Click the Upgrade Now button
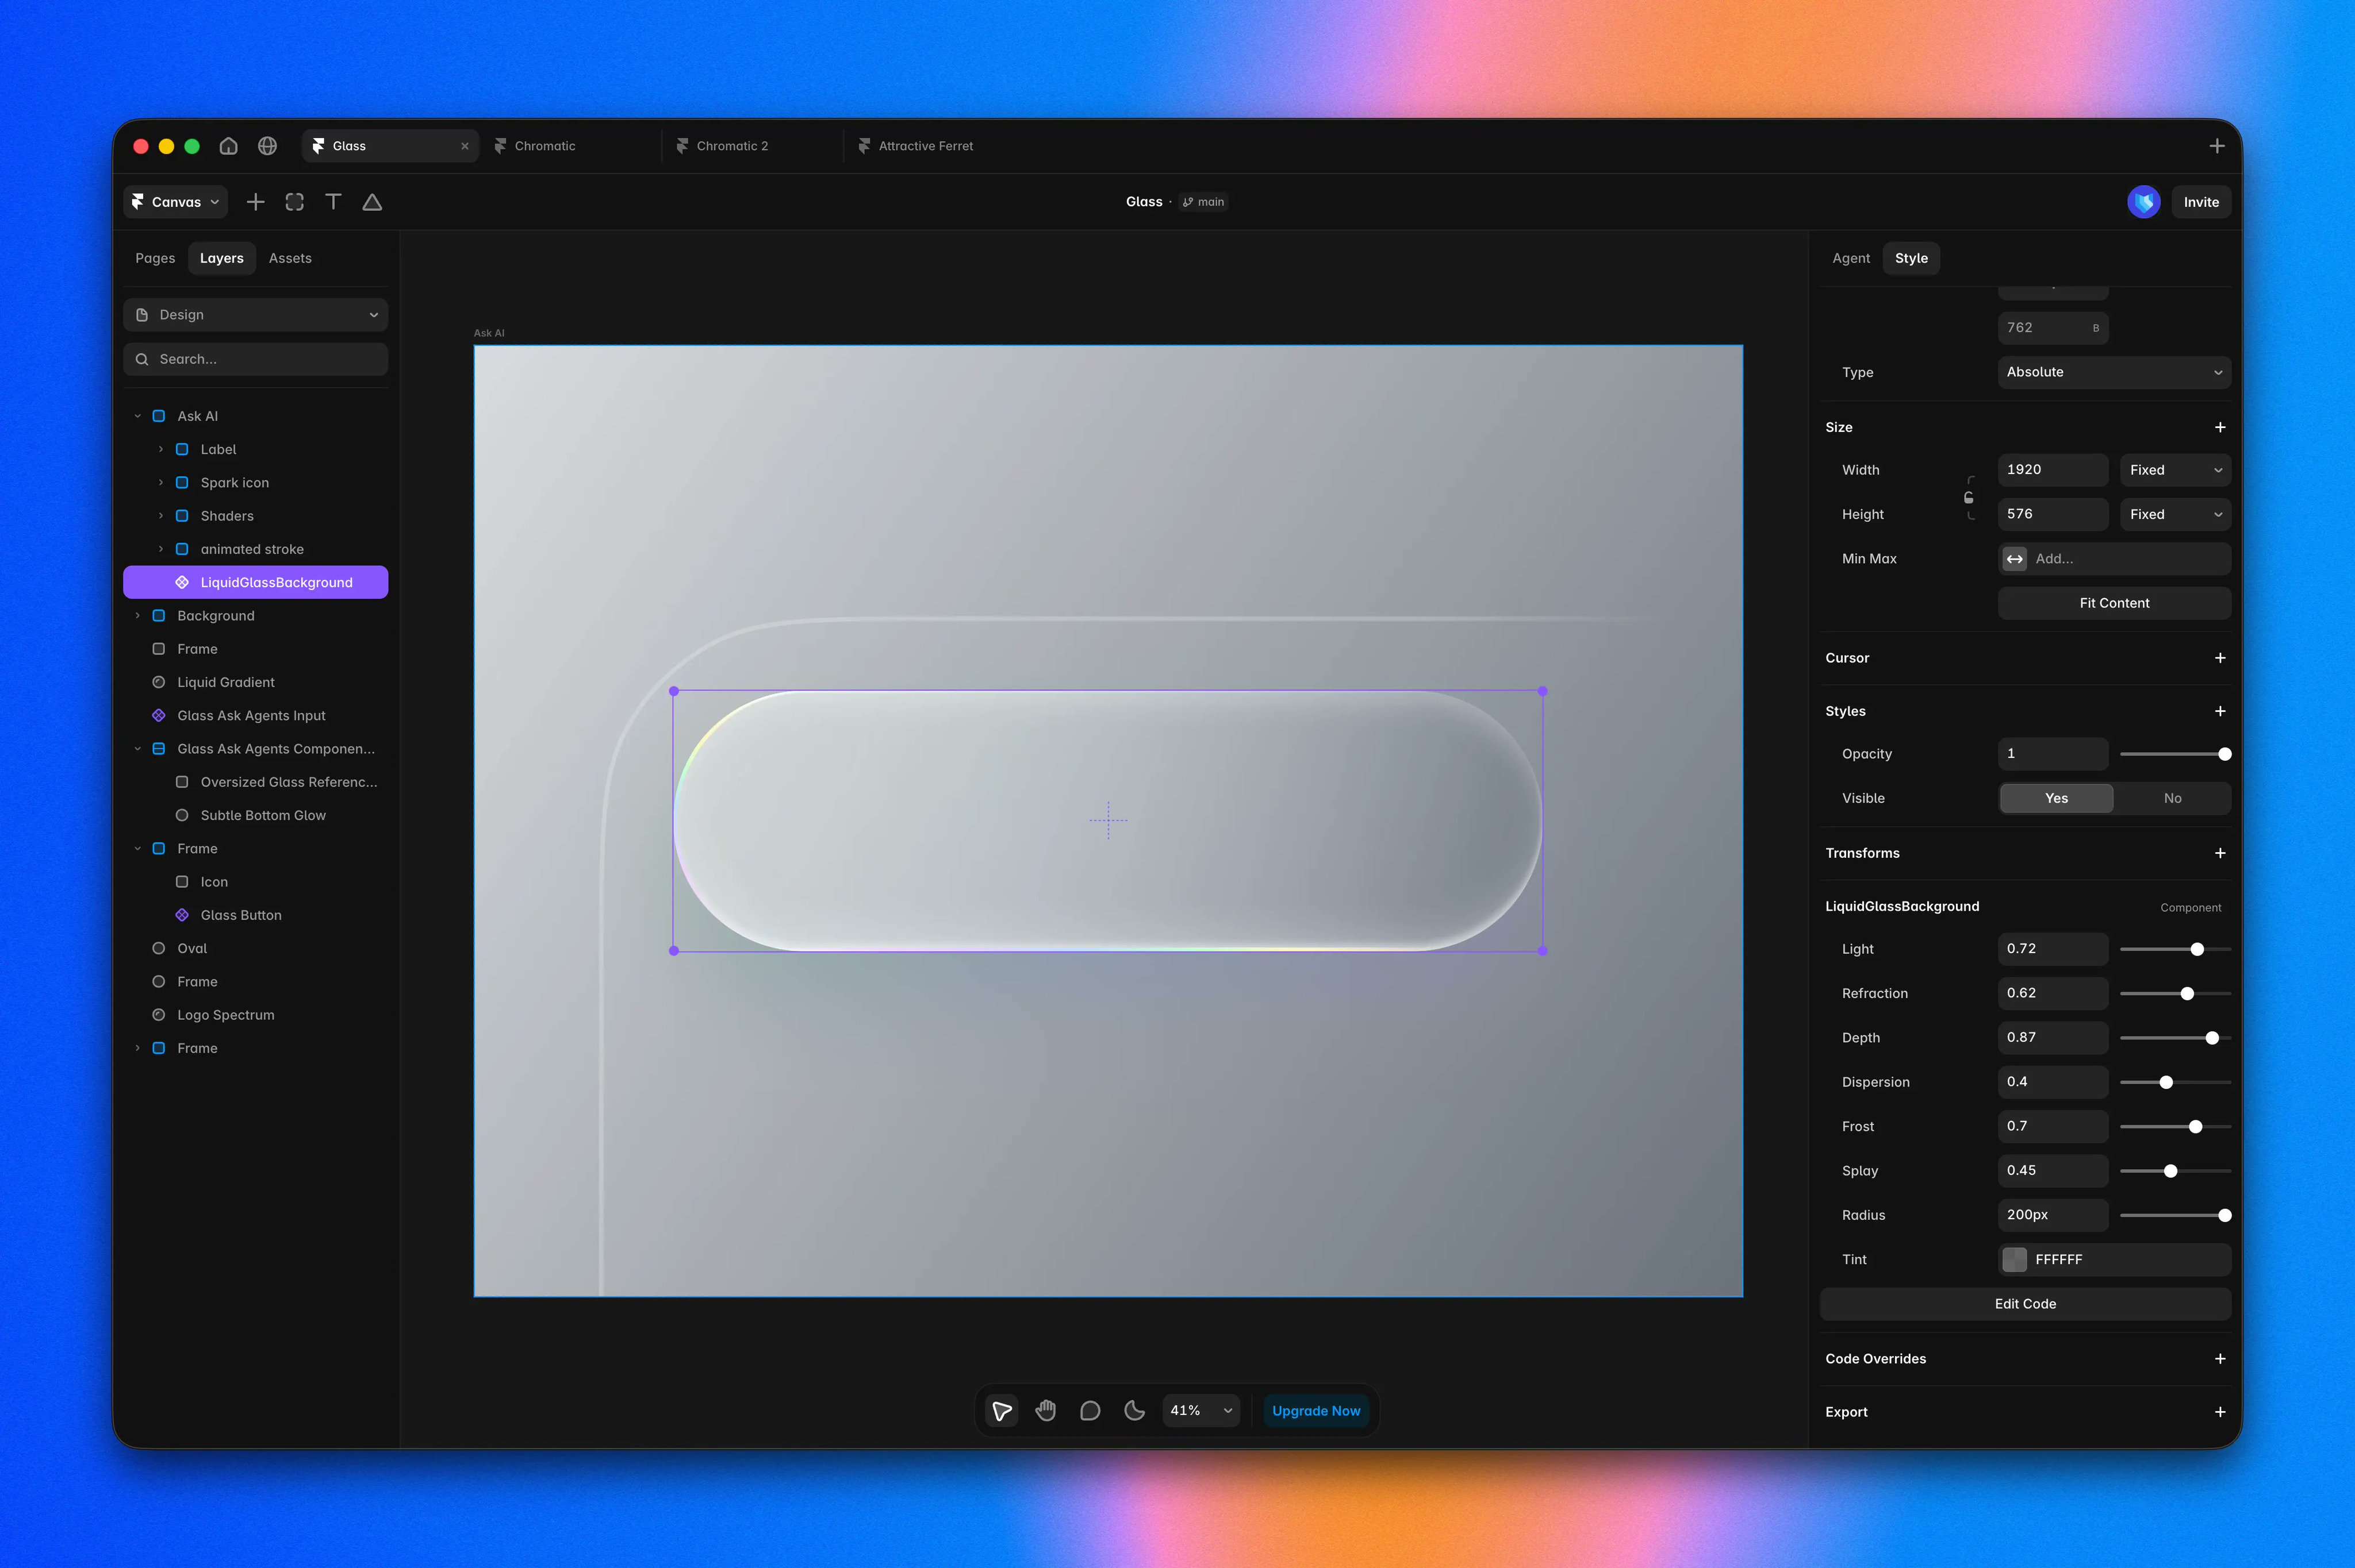The height and width of the screenshot is (1568, 2355). tap(1315, 1411)
